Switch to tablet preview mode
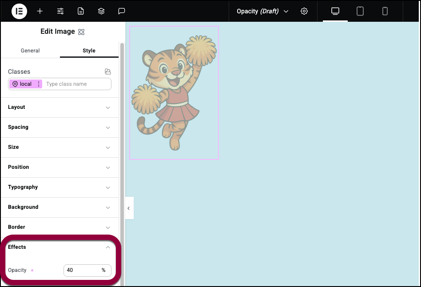Image resolution: width=421 pixels, height=287 pixels. (x=360, y=11)
